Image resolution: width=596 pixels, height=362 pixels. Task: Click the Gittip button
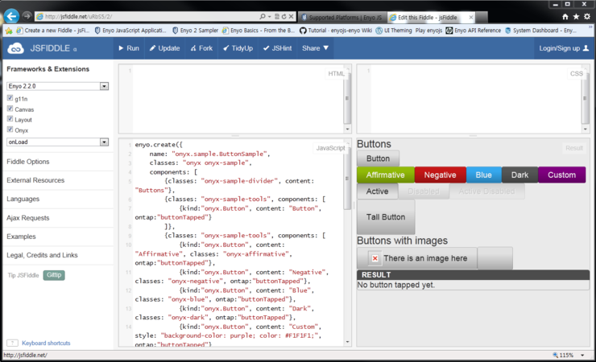tap(54, 275)
